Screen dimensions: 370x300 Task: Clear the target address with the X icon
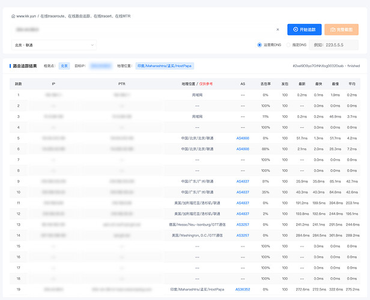point(277,29)
